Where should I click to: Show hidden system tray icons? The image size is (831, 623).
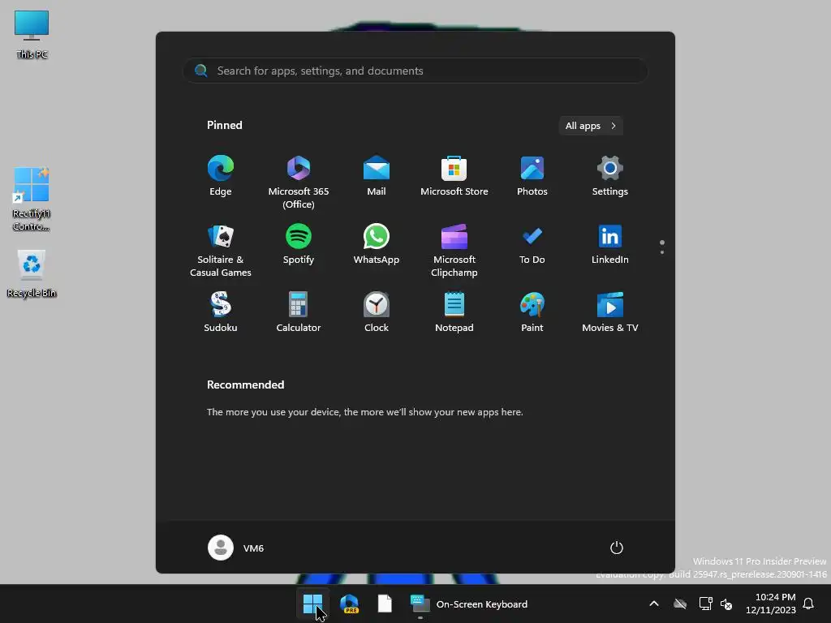(x=654, y=604)
